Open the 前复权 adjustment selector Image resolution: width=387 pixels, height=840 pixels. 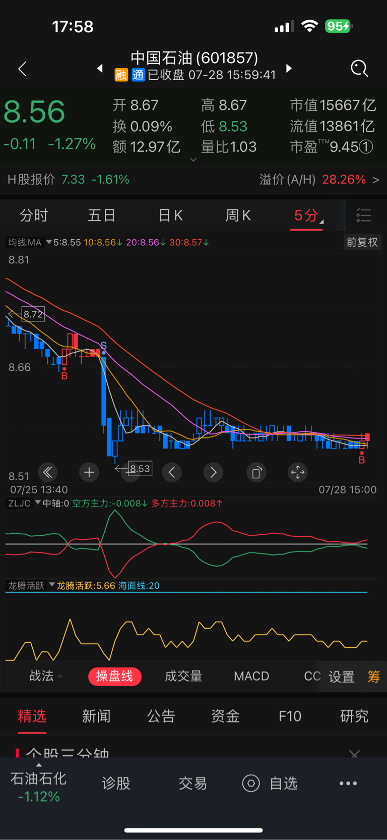click(362, 242)
